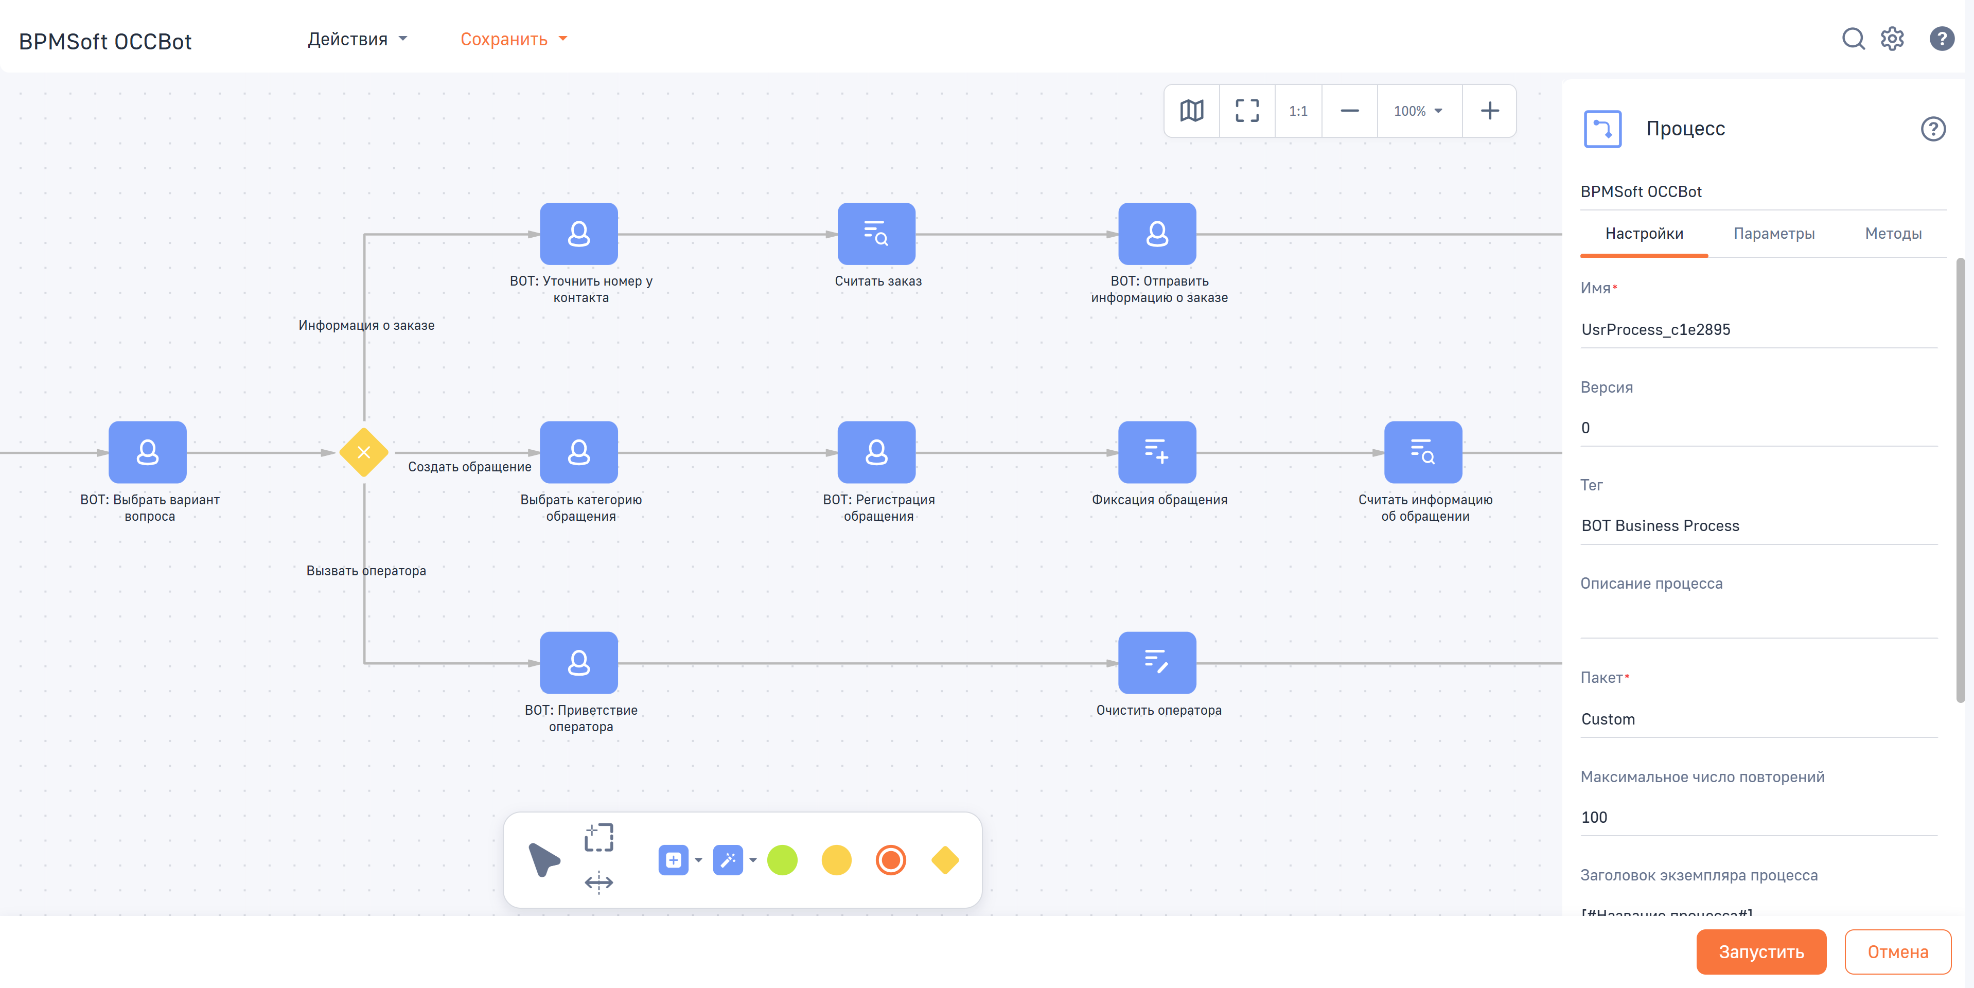Pick the horizontal space adjust tool

[598, 882]
